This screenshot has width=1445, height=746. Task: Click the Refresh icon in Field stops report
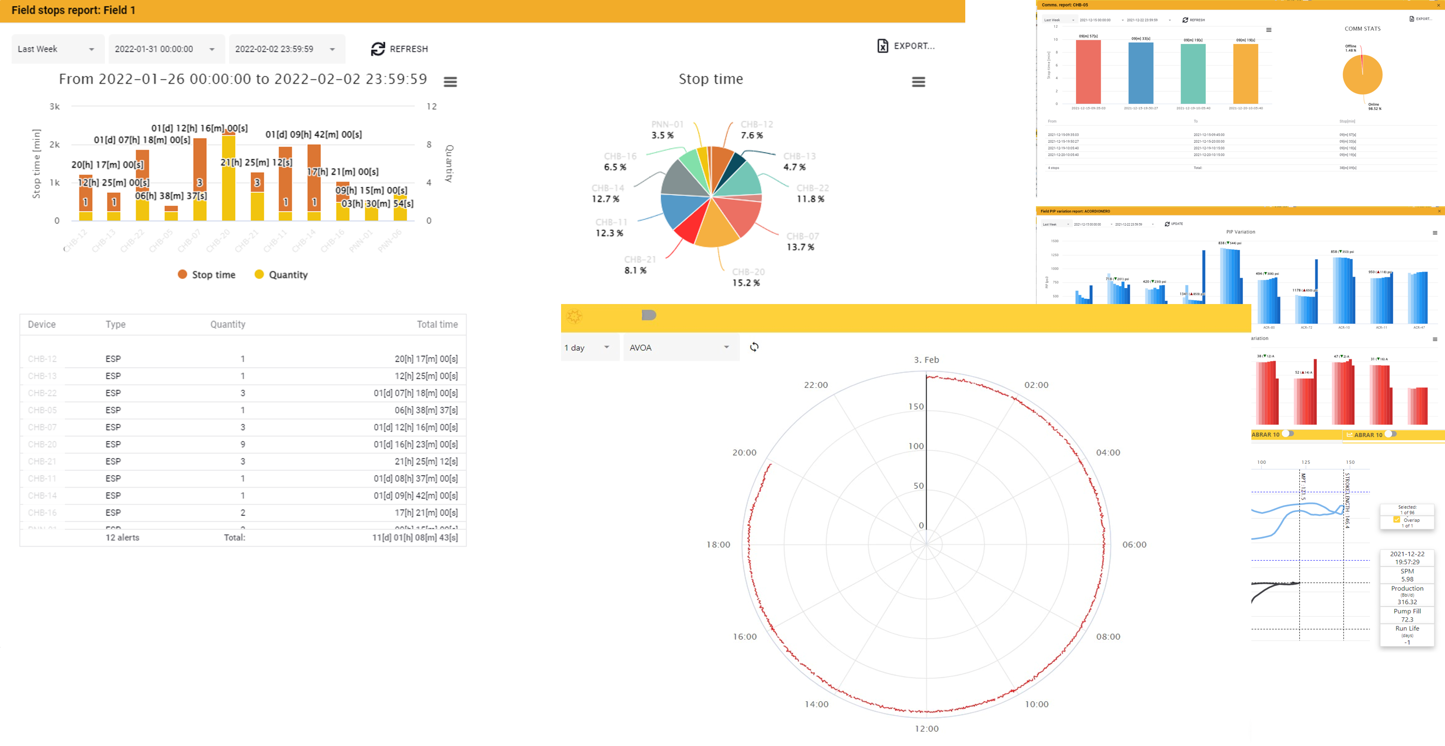[379, 49]
